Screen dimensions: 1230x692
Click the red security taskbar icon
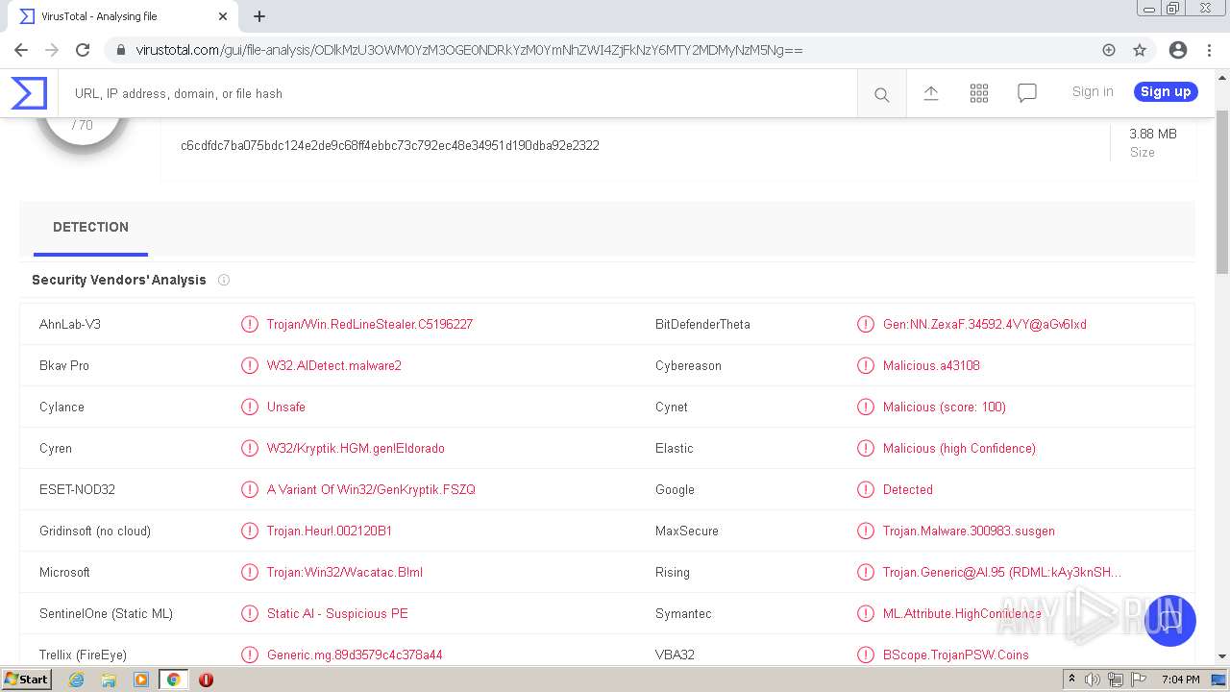click(206, 680)
